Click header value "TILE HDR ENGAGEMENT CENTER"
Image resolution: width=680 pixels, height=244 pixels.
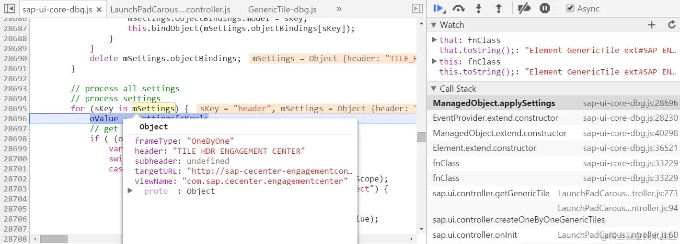click(x=239, y=151)
